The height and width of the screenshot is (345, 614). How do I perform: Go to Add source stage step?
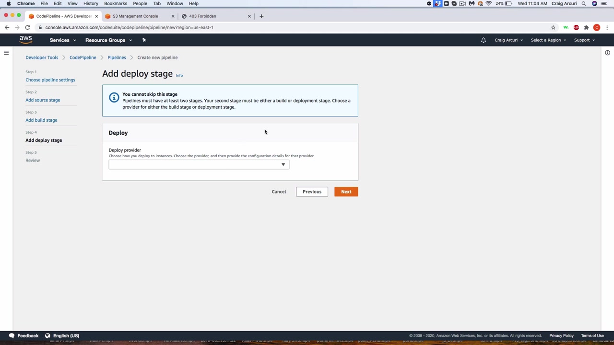pos(43,100)
